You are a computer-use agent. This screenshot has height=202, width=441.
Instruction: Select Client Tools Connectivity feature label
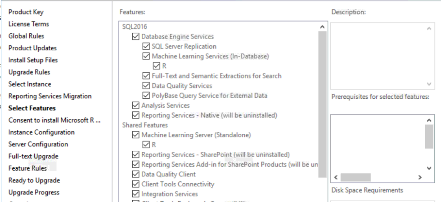[x=178, y=184]
